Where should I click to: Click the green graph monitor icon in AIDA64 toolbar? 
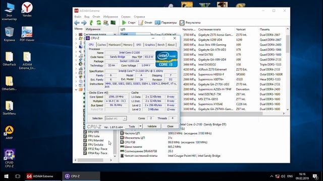point(113,23)
